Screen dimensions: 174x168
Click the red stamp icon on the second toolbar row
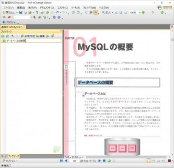click(x=9, y=17)
